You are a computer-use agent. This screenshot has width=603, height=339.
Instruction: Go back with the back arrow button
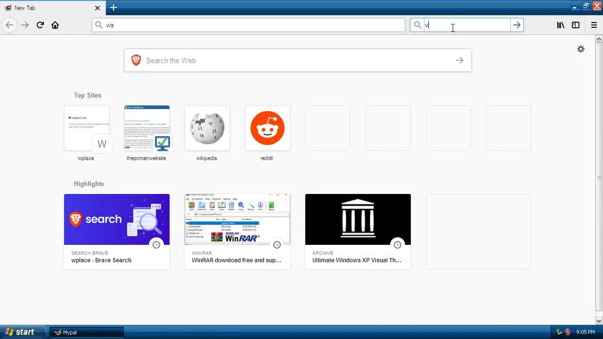[x=9, y=25]
